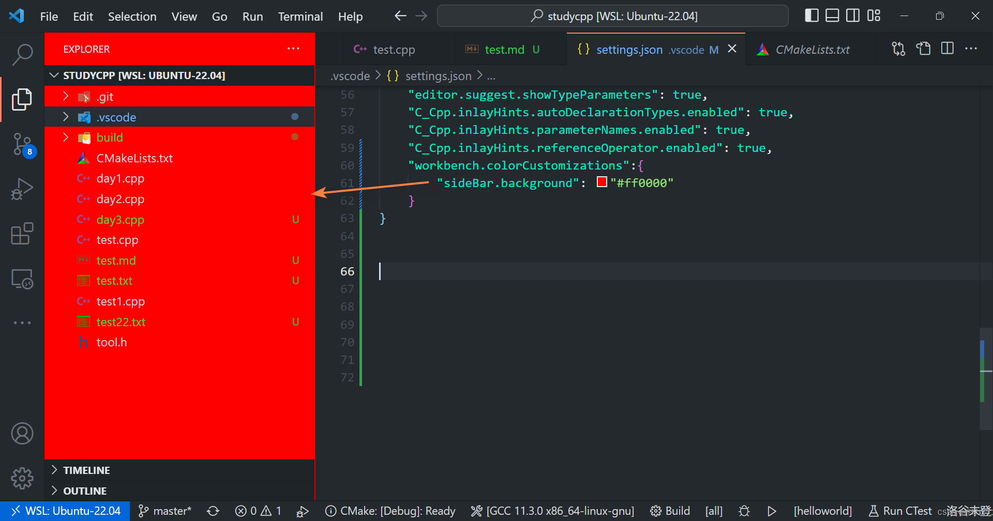Screen dimensions: 993x521
Task: Click the Build button in status bar
Action: point(670,511)
